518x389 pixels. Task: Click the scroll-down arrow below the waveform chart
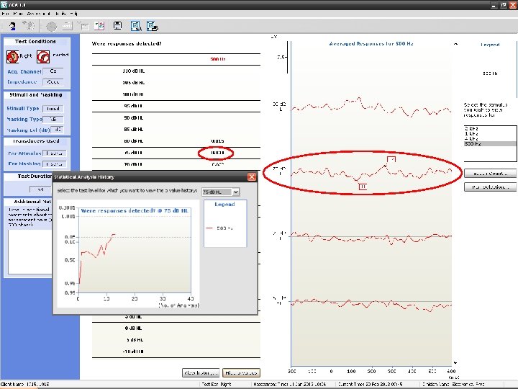tap(455, 362)
